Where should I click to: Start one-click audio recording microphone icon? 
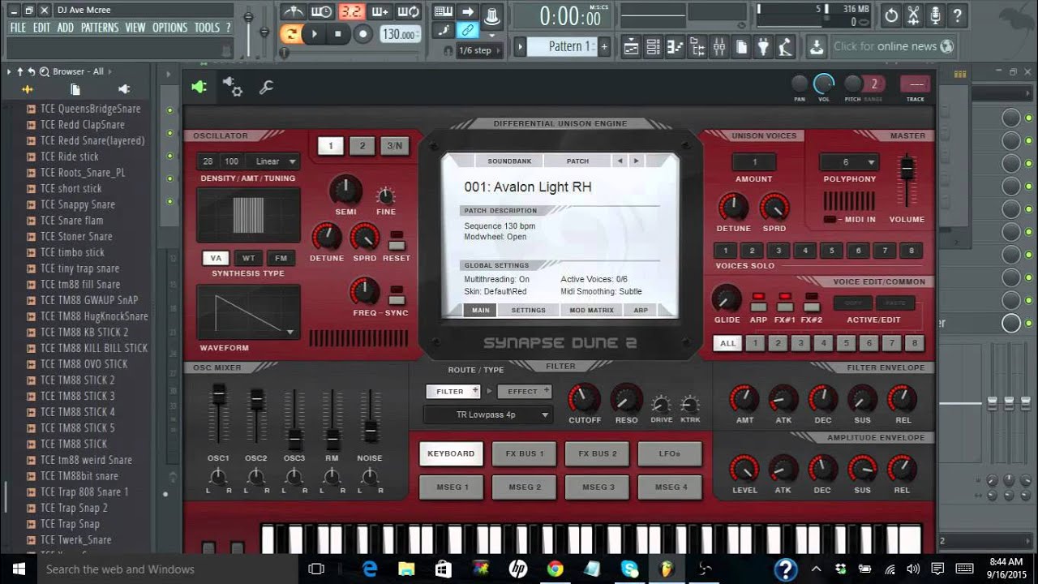click(x=935, y=15)
